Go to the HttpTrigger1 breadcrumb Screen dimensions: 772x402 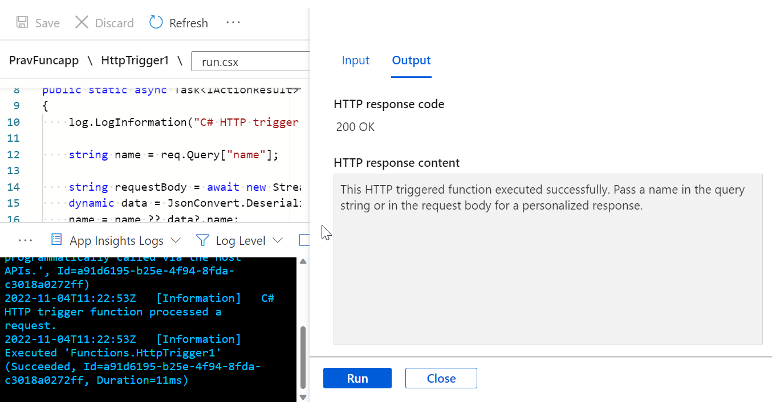(x=135, y=60)
